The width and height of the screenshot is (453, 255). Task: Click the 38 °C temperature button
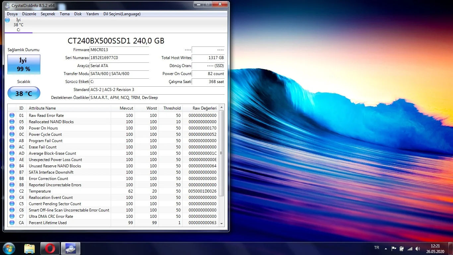24,93
